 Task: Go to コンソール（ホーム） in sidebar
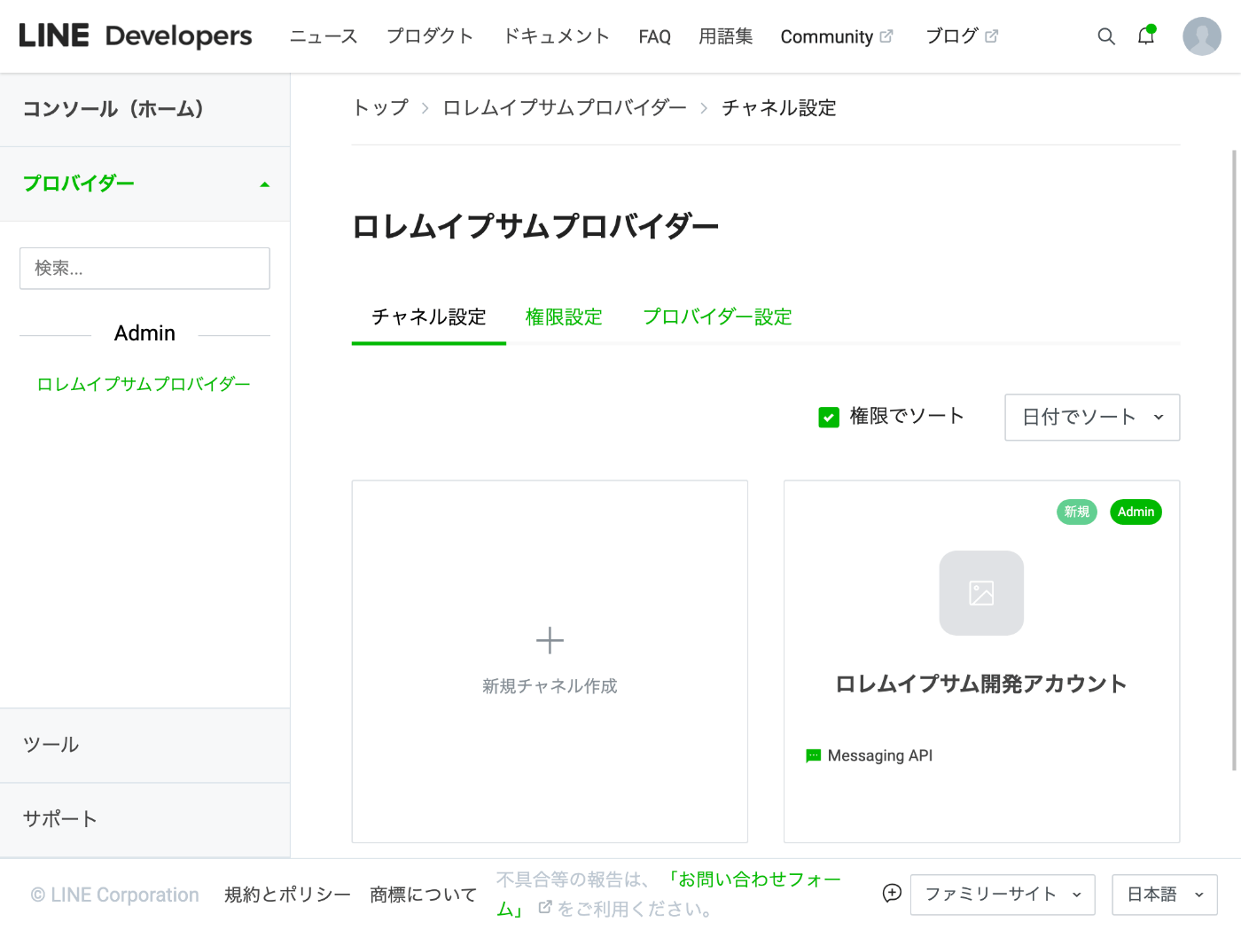tap(144, 109)
